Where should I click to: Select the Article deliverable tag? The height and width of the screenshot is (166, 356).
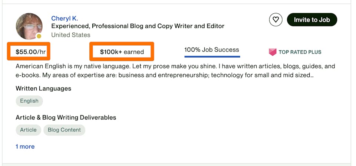[28, 130]
